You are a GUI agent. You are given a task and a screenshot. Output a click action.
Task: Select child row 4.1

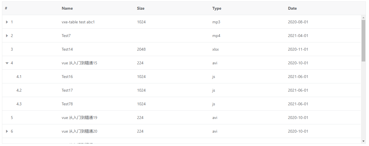(19, 77)
